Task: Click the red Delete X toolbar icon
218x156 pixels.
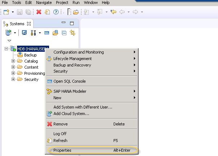Action: (39, 12)
